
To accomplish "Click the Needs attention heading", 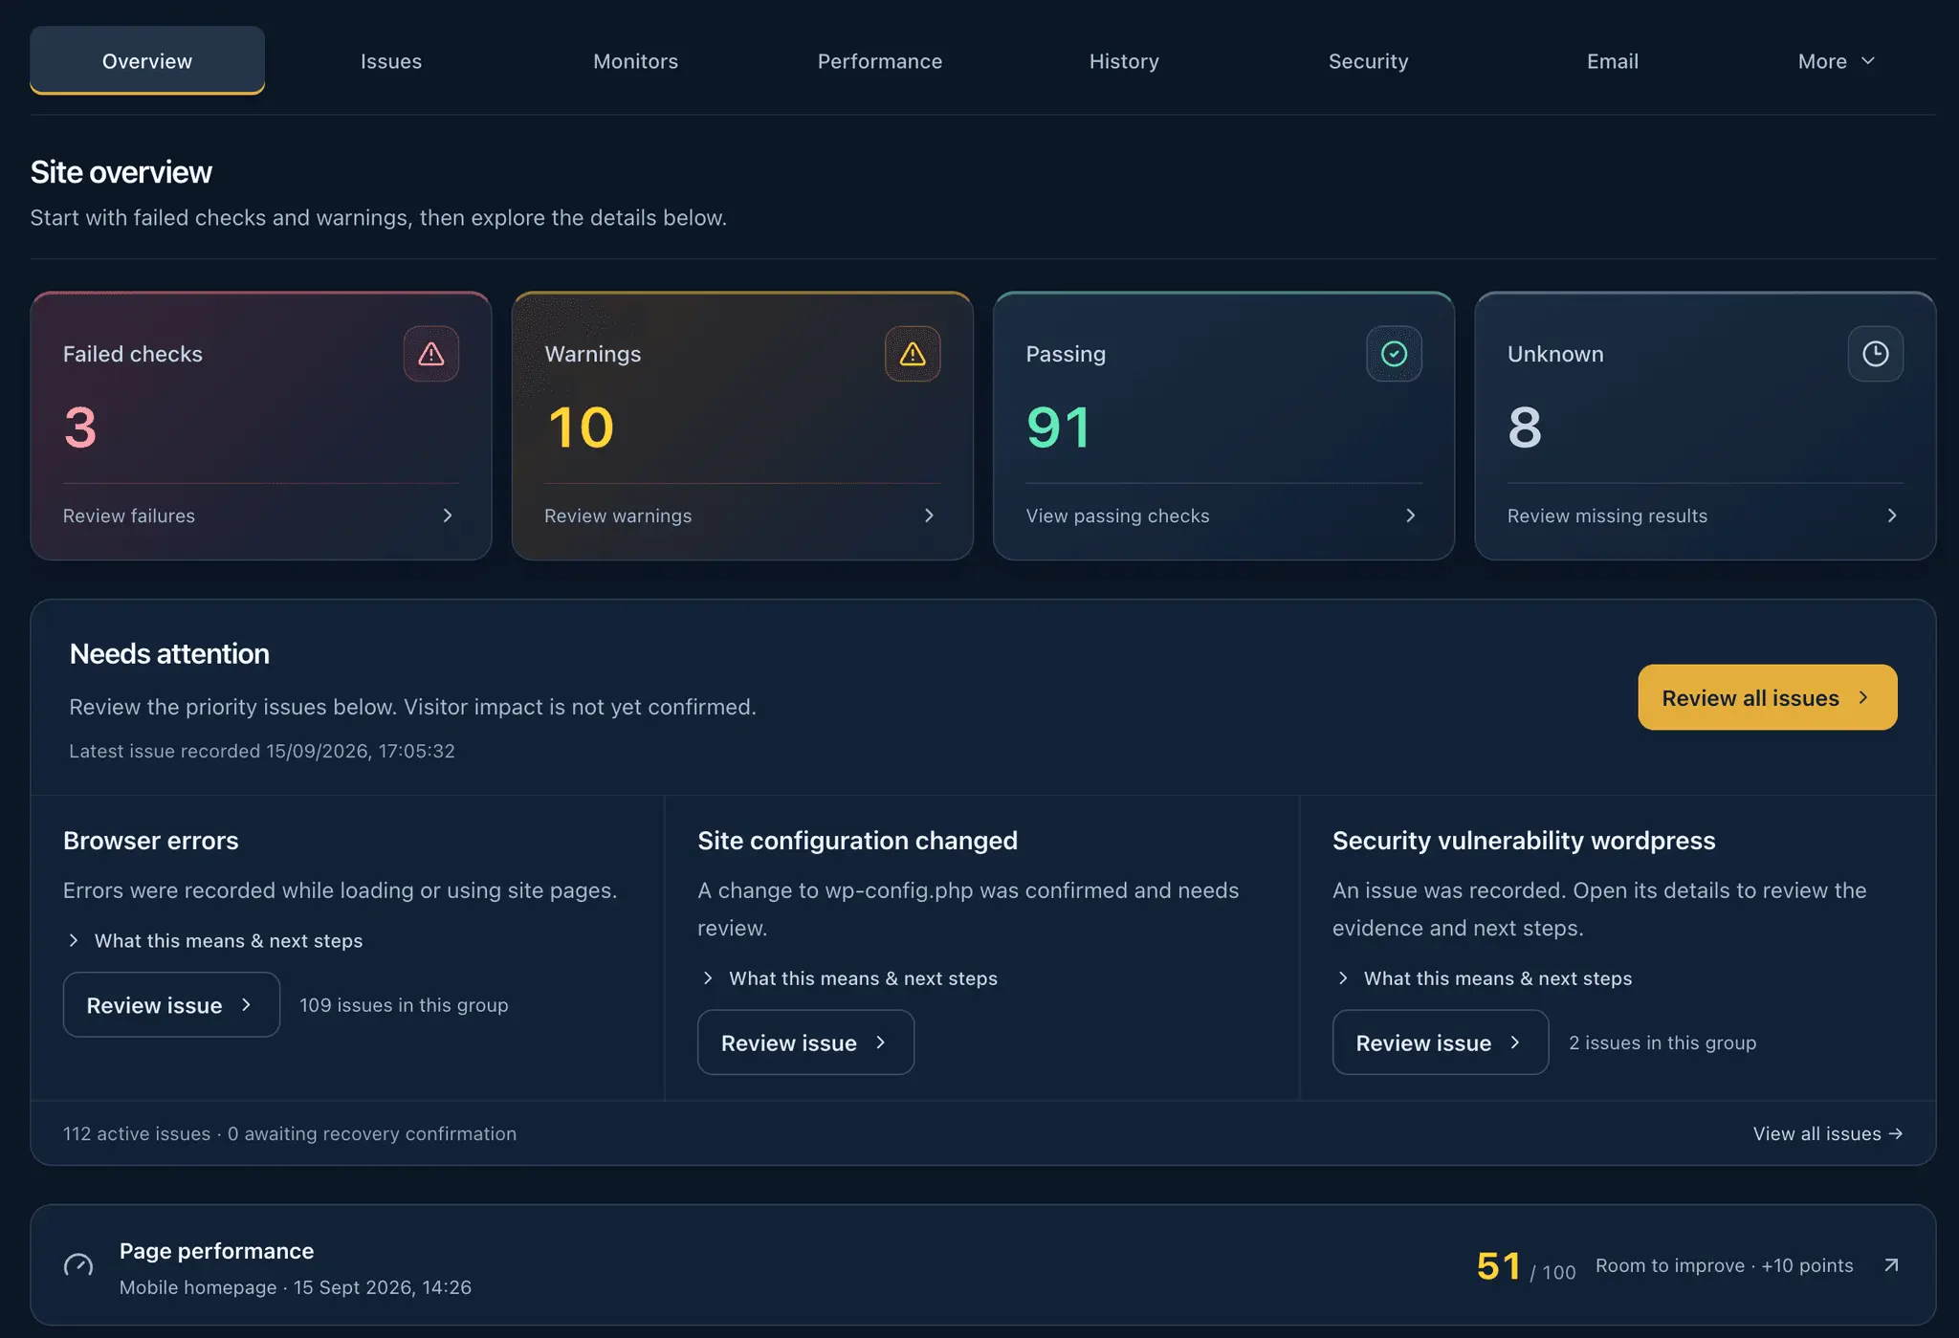I will [169, 654].
